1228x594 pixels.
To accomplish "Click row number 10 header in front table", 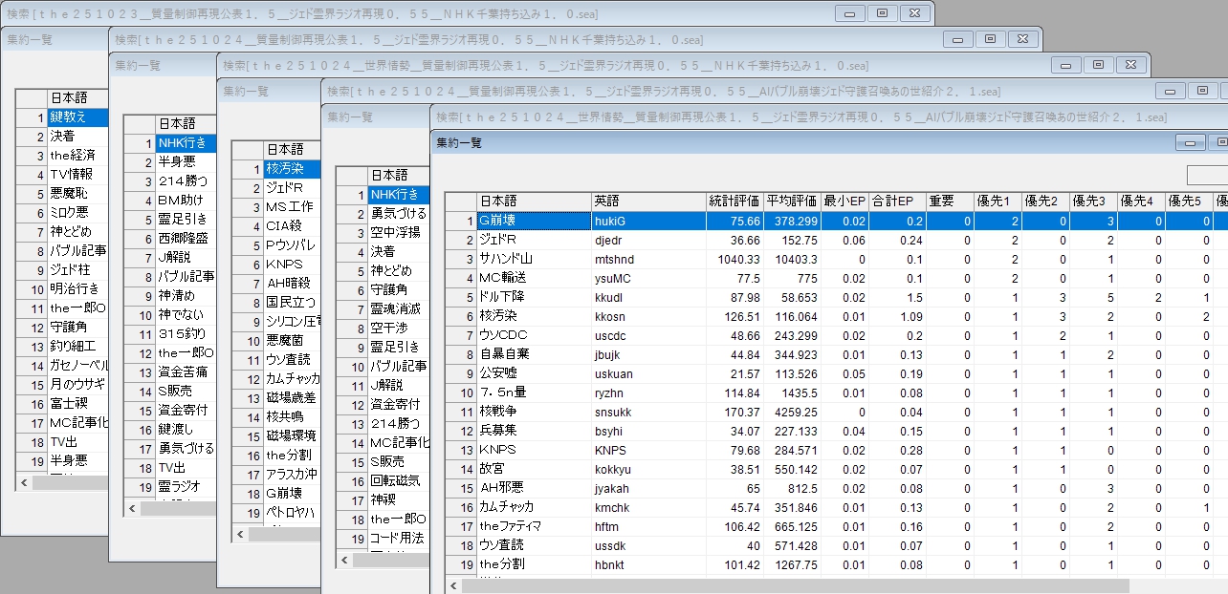I will click(461, 392).
